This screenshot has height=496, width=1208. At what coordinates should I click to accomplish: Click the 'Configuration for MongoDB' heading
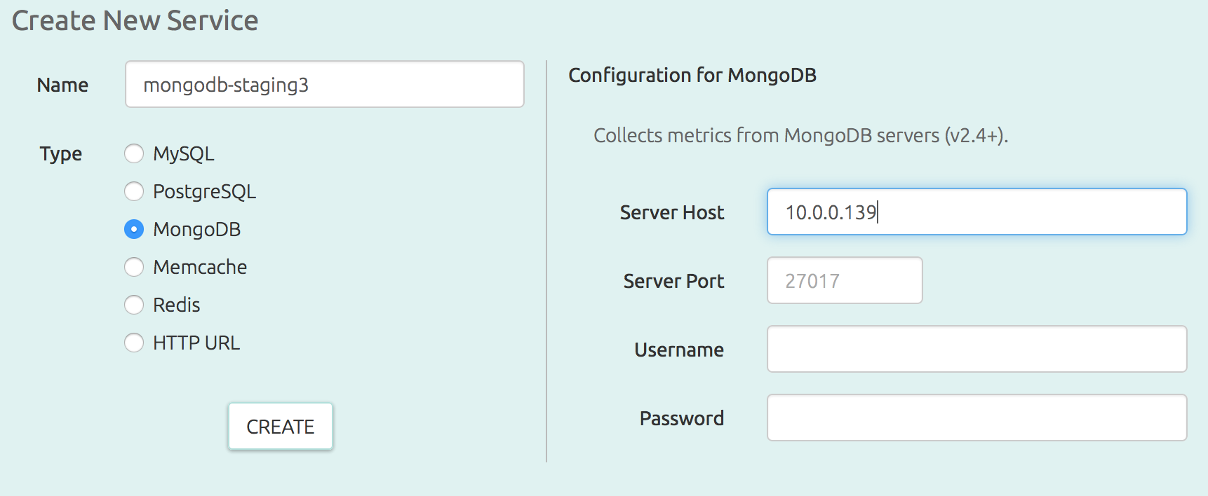pyautogui.click(x=692, y=75)
